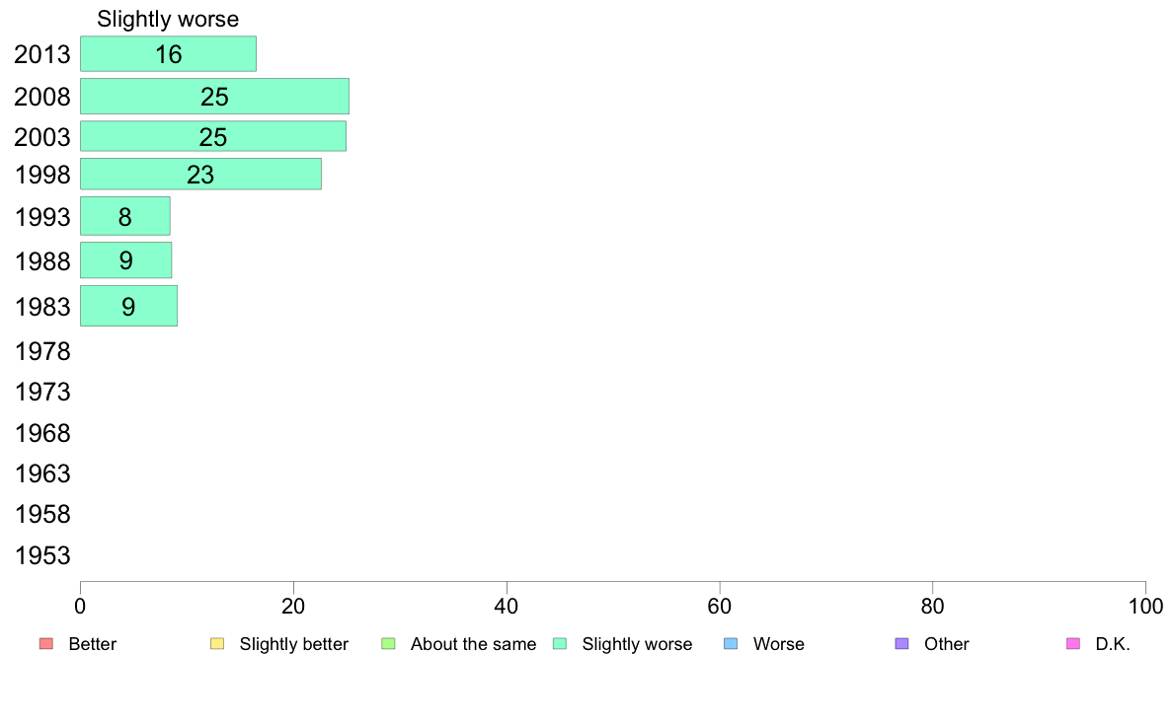Select the 1993 bar showing 8

click(x=125, y=216)
